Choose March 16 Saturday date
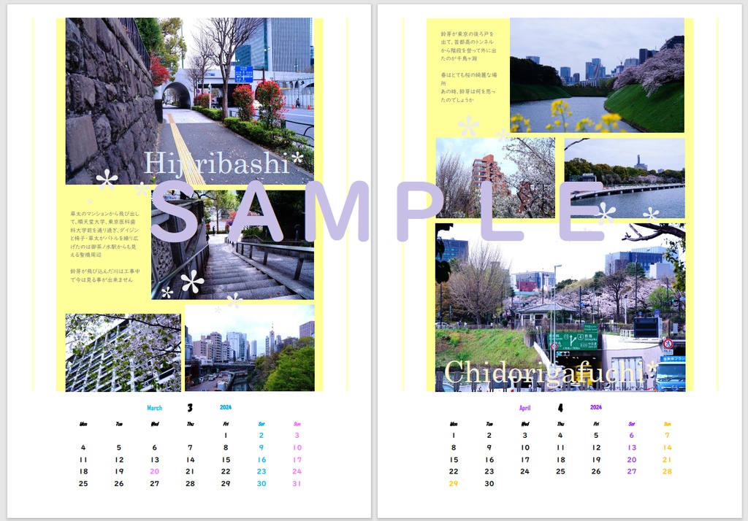The image size is (748, 521). 262,460
